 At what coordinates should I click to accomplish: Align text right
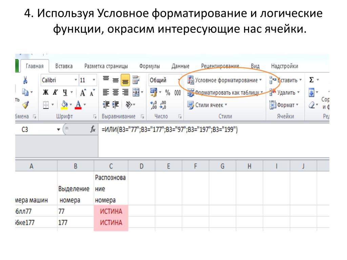(x=125, y=92)
